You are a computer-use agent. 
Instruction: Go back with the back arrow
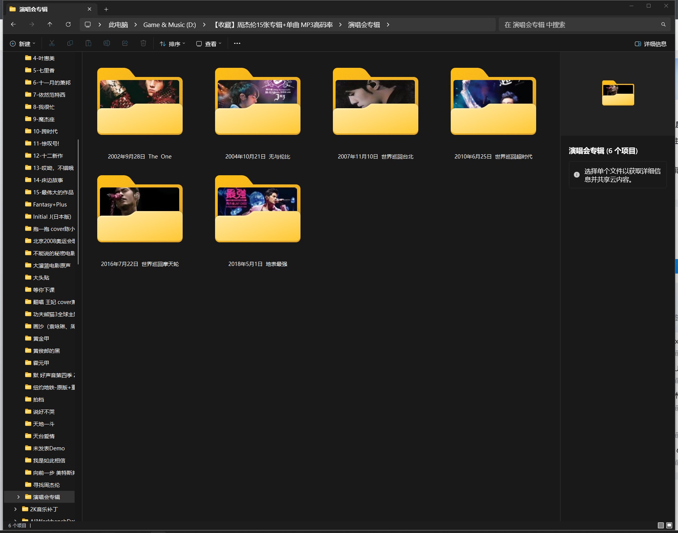(13, 24)
